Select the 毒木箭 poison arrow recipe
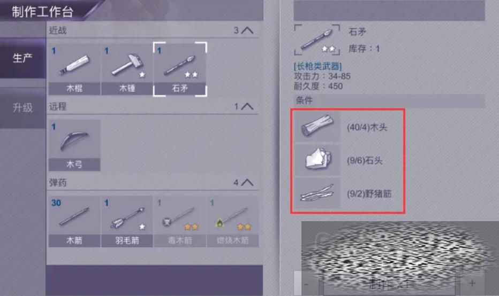Viewport: 499px width, 296px height. point(180,221)
